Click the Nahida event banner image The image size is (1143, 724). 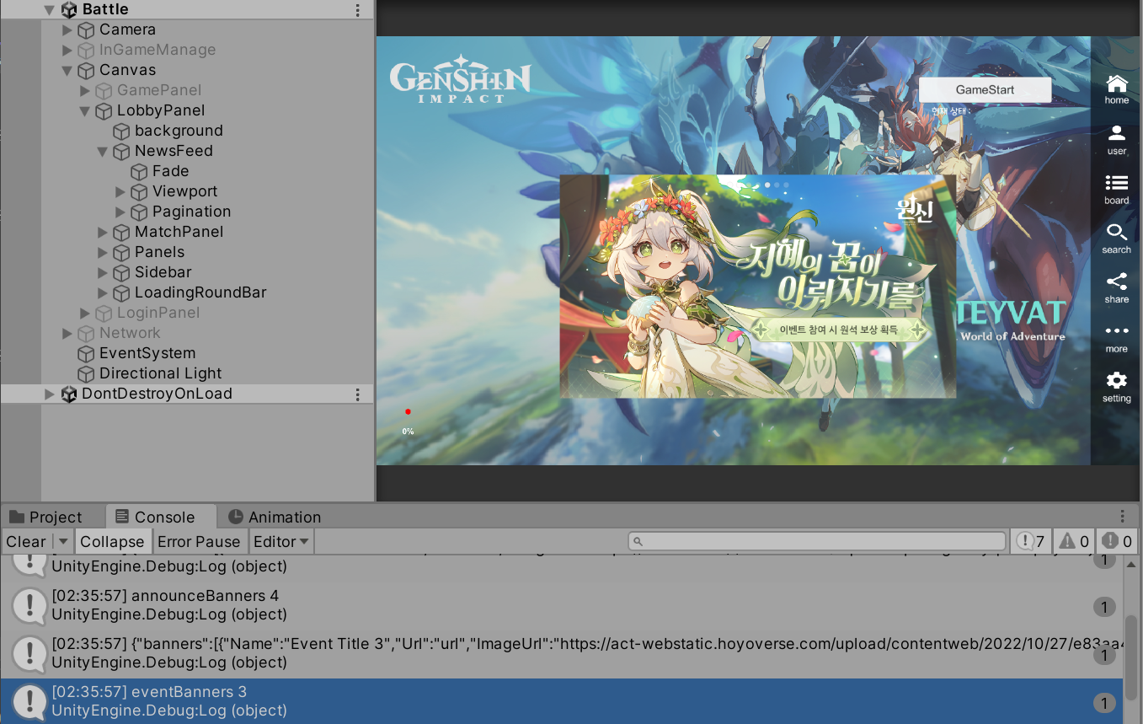tap(758, 287)
